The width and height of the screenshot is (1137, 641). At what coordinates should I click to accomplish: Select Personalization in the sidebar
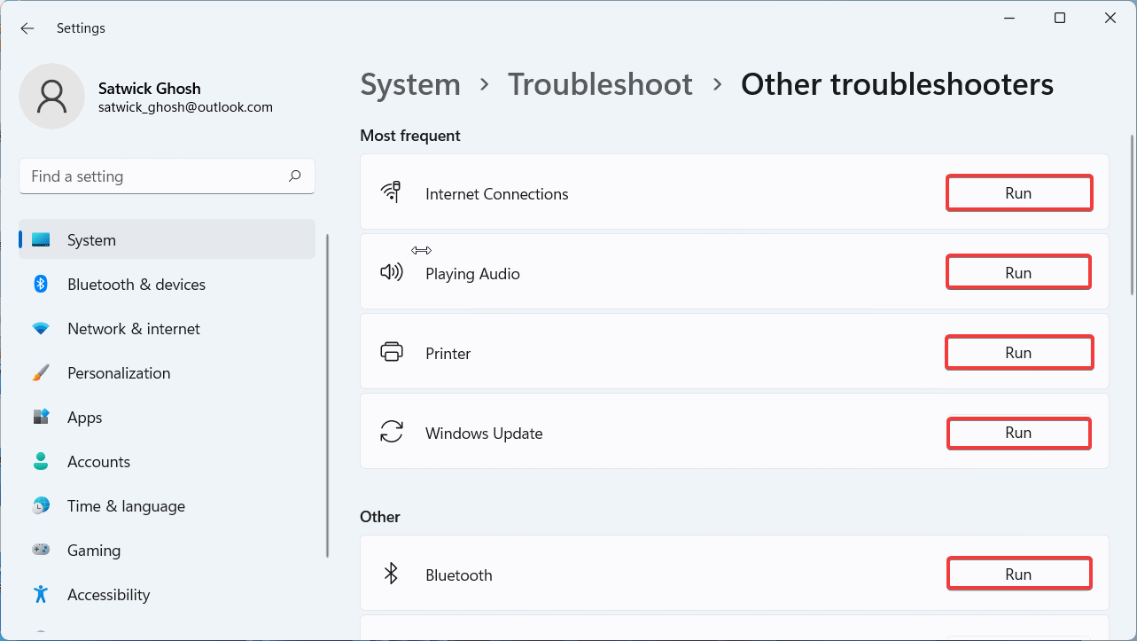[167, 373]
